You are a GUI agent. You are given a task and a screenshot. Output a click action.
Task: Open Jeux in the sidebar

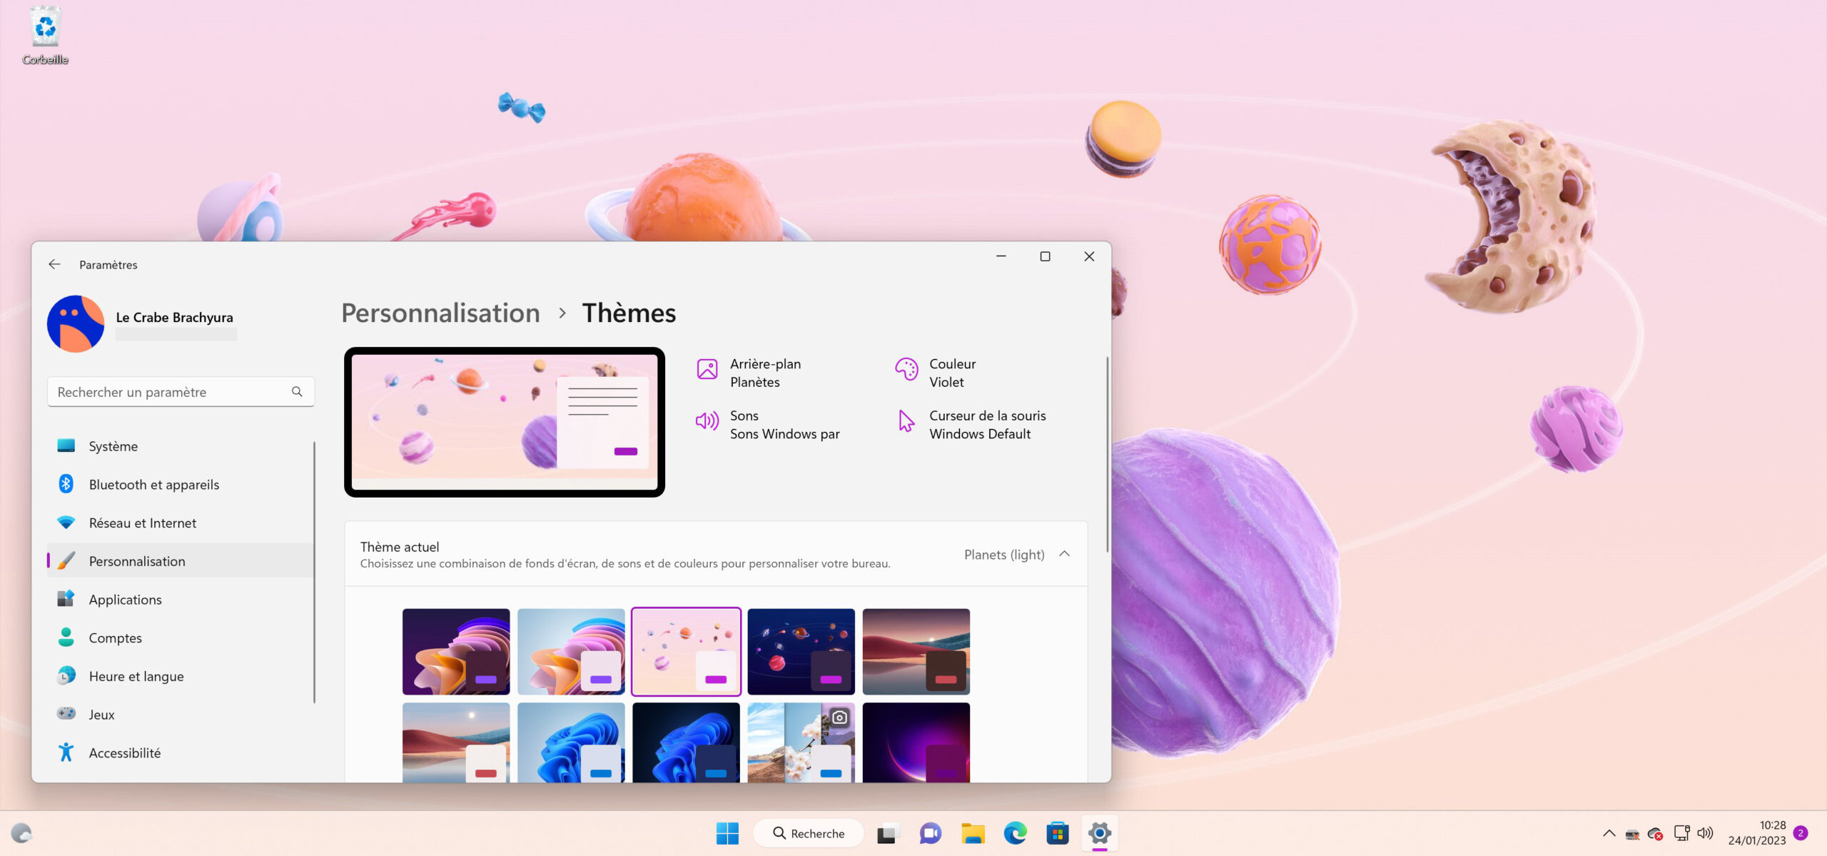(180, 715)
